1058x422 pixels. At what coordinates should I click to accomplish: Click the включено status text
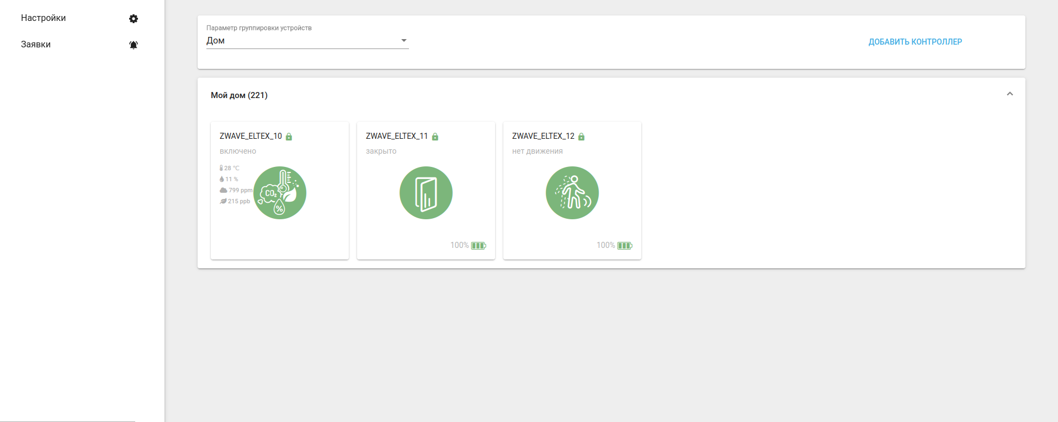coord(238,151)
